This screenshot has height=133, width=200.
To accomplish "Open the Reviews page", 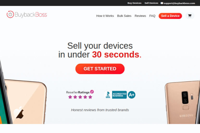I will (x=140, y=16).
